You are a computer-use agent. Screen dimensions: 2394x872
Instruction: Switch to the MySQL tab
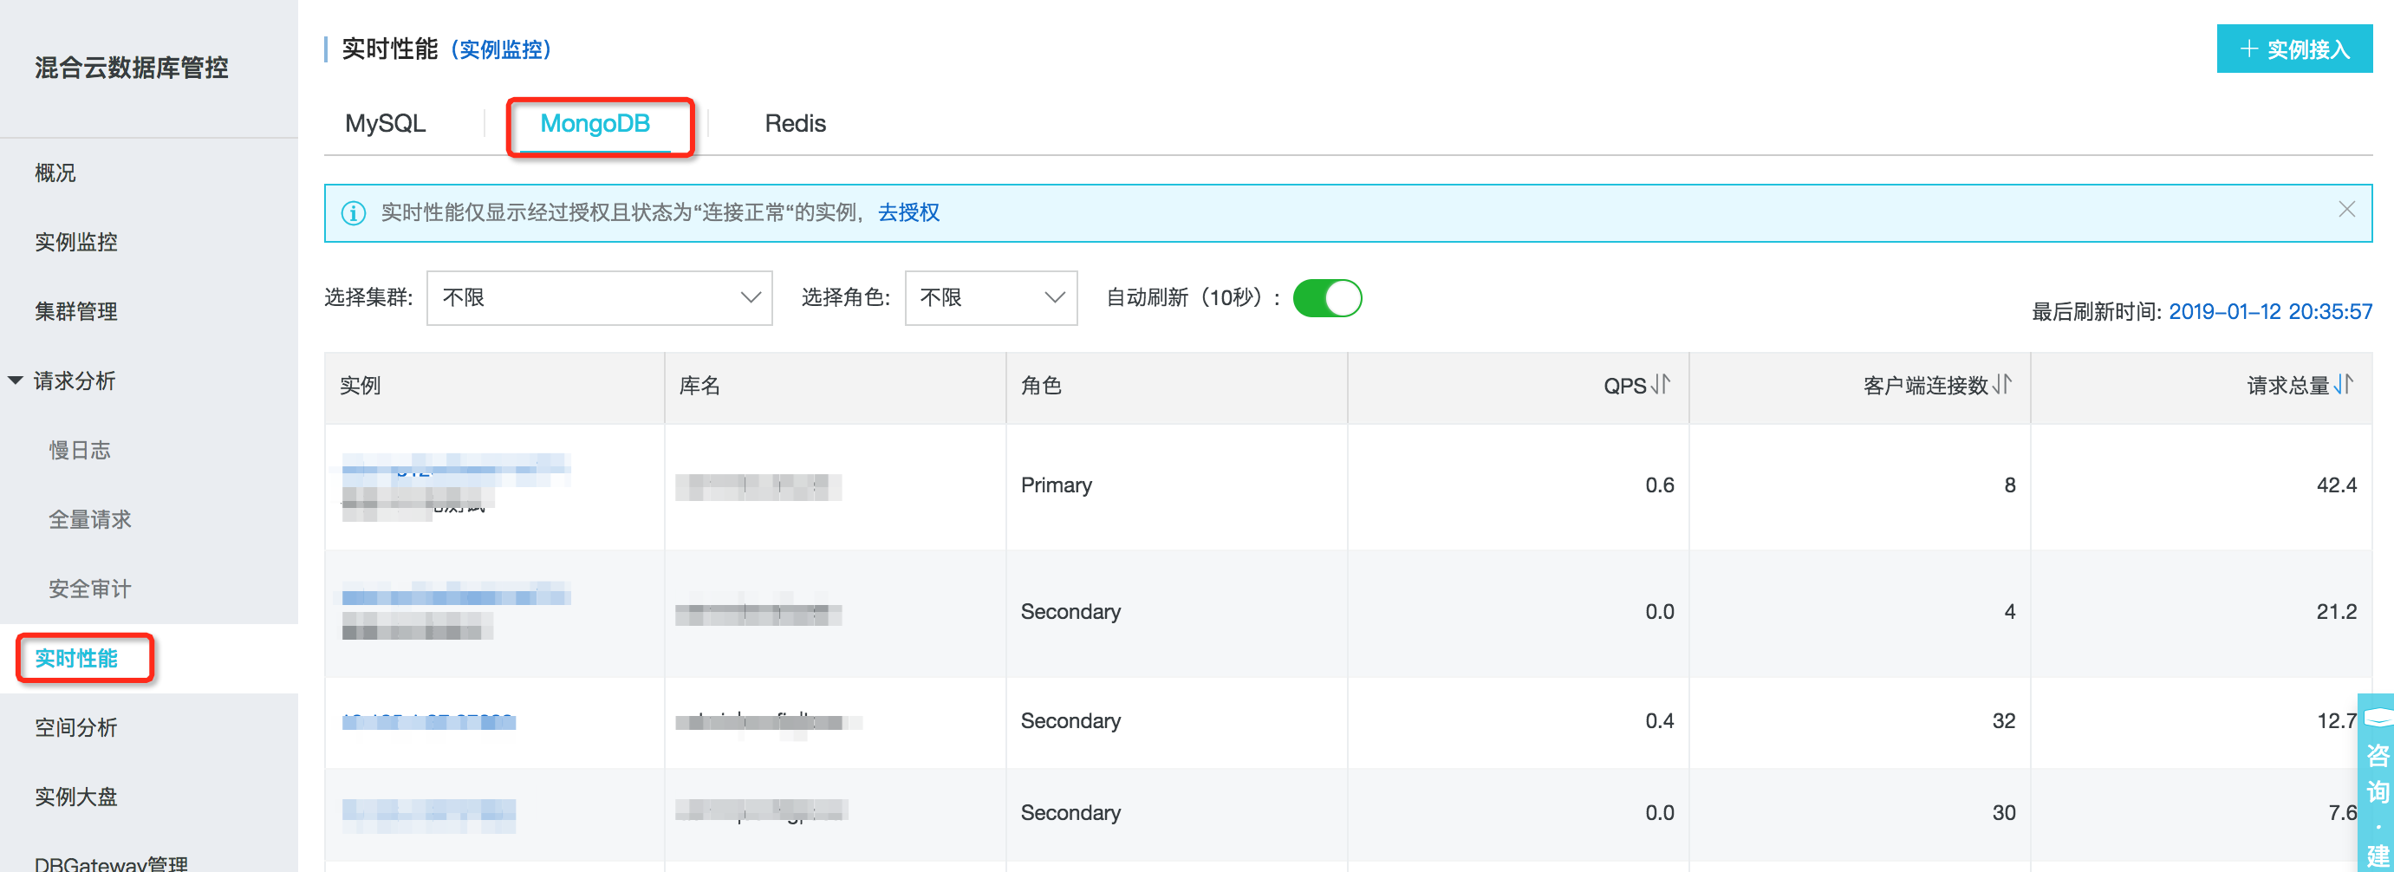tap(385, 124)
